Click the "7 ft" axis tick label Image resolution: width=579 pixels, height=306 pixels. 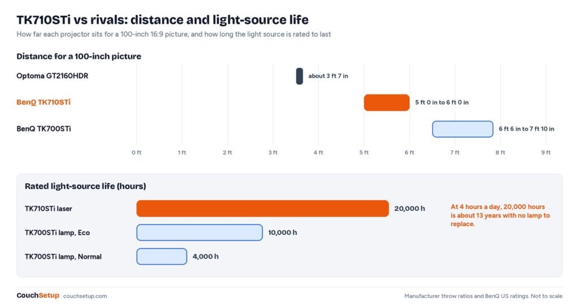click(455, 153)
